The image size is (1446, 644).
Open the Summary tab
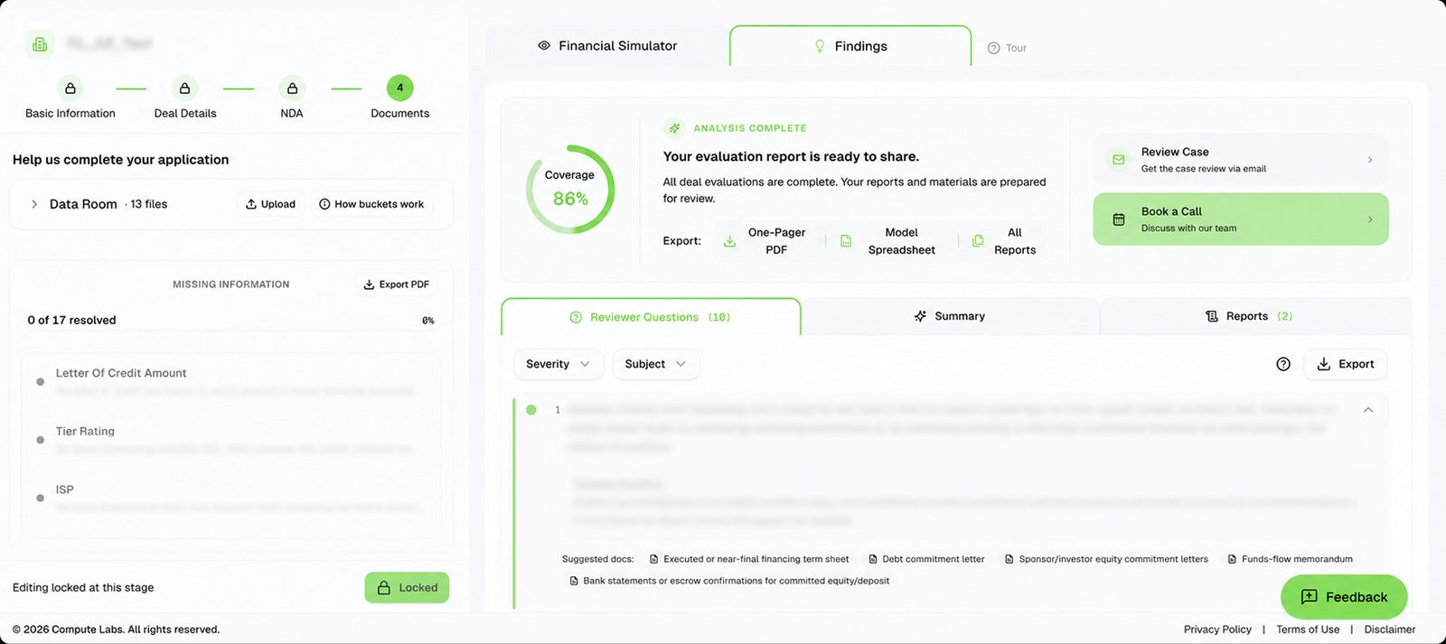pyautogui.click(x=950, y=316)
